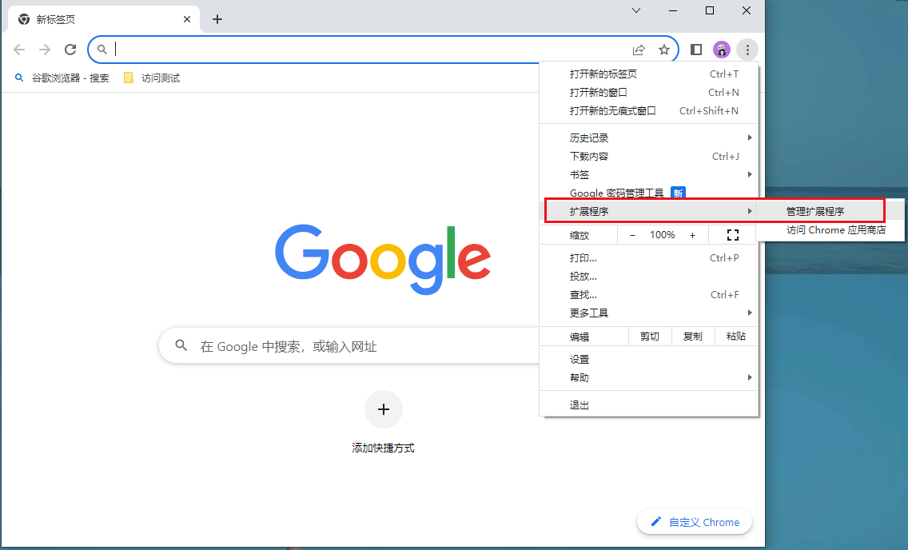Enter fullscreen via the icon in the zoom row
908x550 pixels.
coord(732,234)
